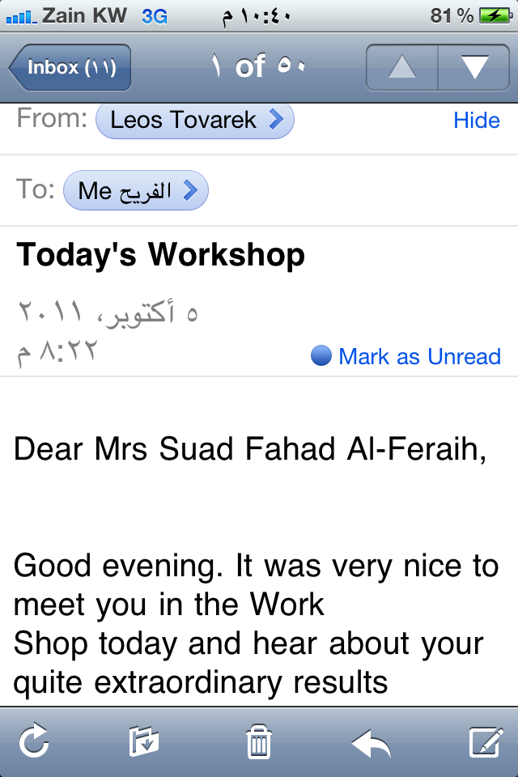
Task: Tap the Today's Workshop subject line
Action: click(x=161, y=256)
